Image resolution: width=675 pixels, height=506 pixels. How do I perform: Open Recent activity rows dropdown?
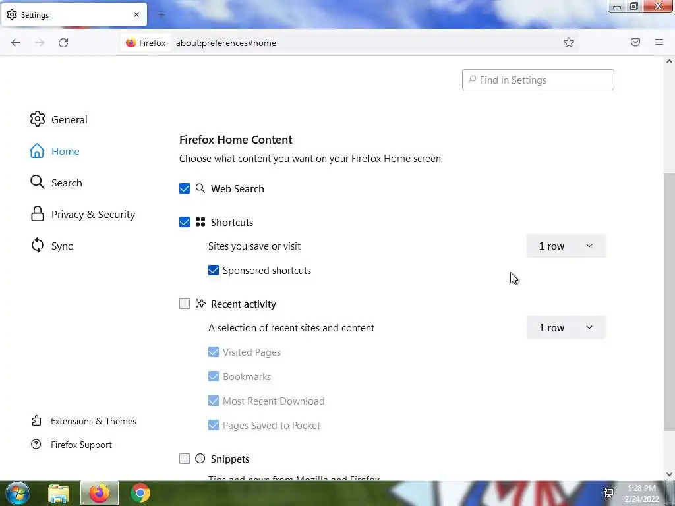tap(566, 328)
